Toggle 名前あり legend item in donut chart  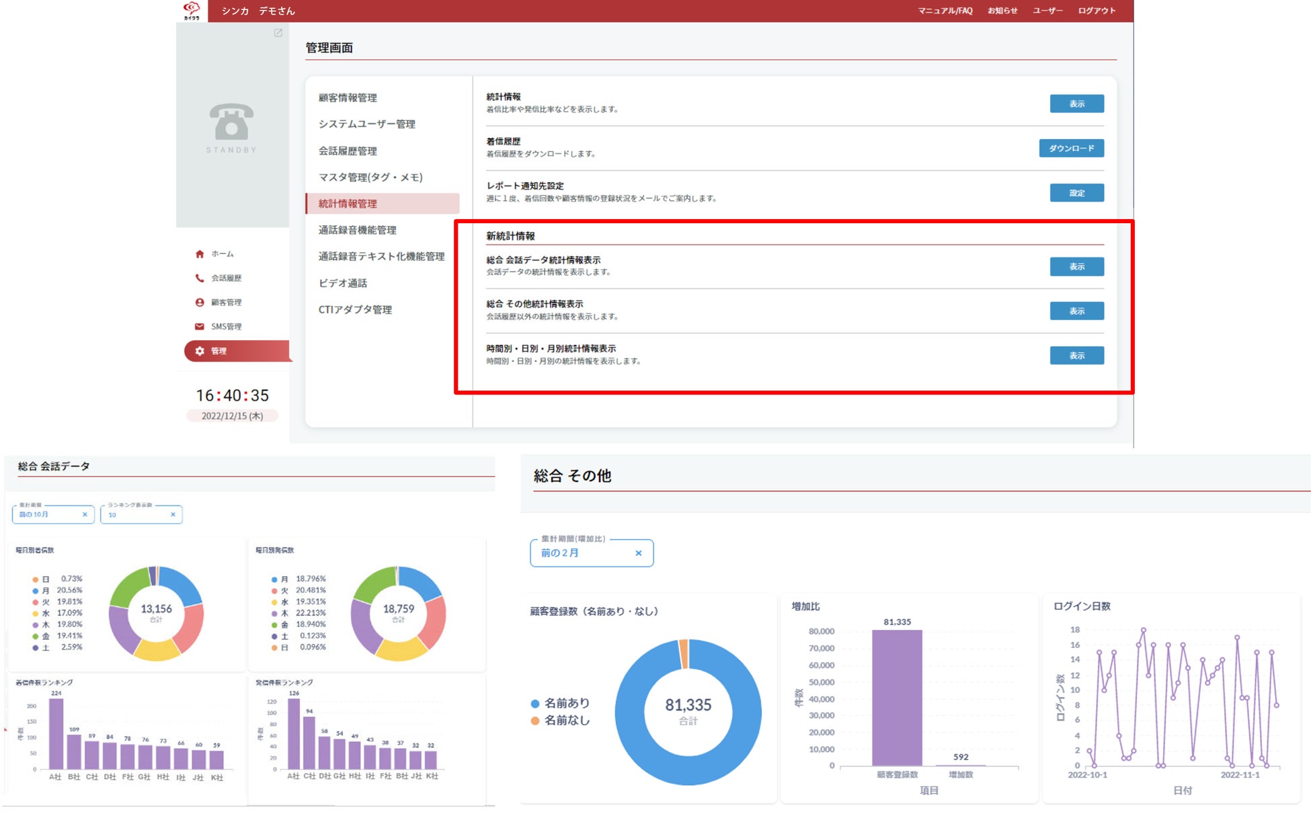pos(560,703)
